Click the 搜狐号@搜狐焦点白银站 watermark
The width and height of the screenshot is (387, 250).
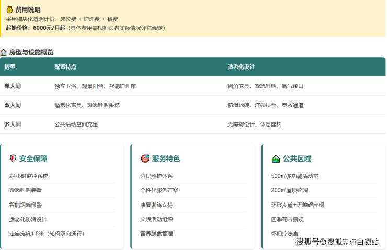tap(337, 242)
